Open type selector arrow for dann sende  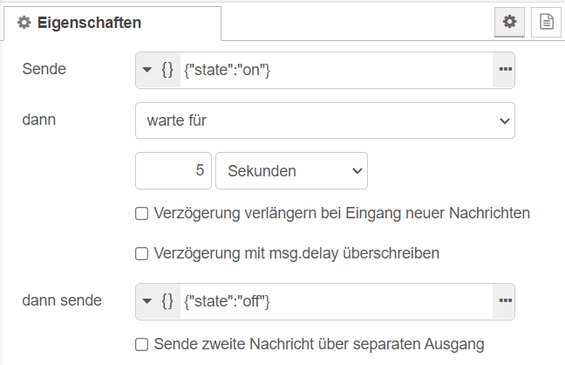[x=147, y=301]
